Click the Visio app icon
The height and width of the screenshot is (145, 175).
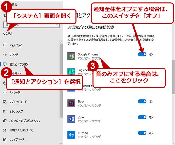pyautogui.click(x=71, y=119)
